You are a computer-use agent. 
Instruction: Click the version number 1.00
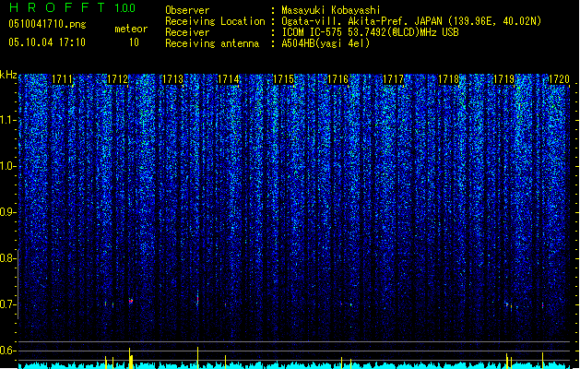(x=124, y=7)
